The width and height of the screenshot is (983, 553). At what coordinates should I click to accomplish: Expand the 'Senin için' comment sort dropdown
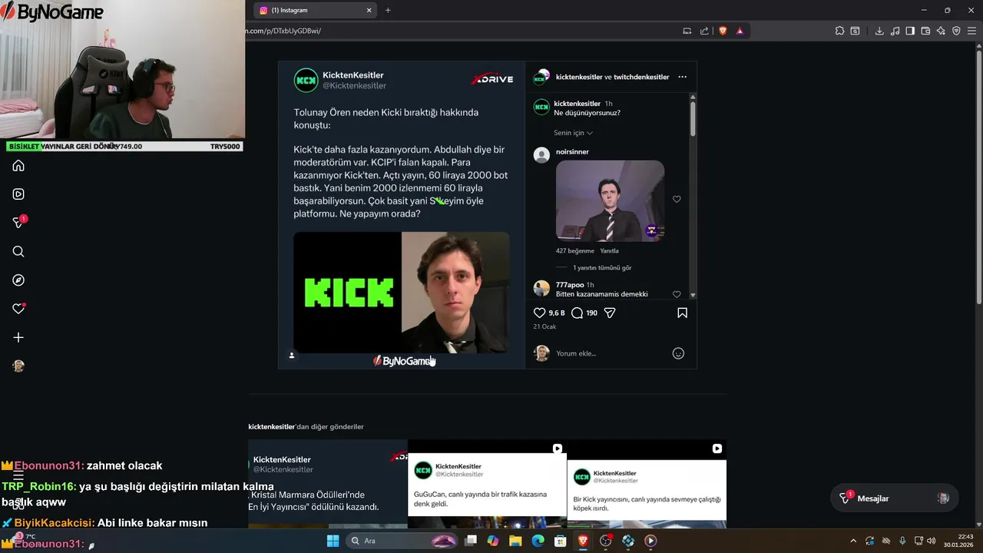pos(573,133)
